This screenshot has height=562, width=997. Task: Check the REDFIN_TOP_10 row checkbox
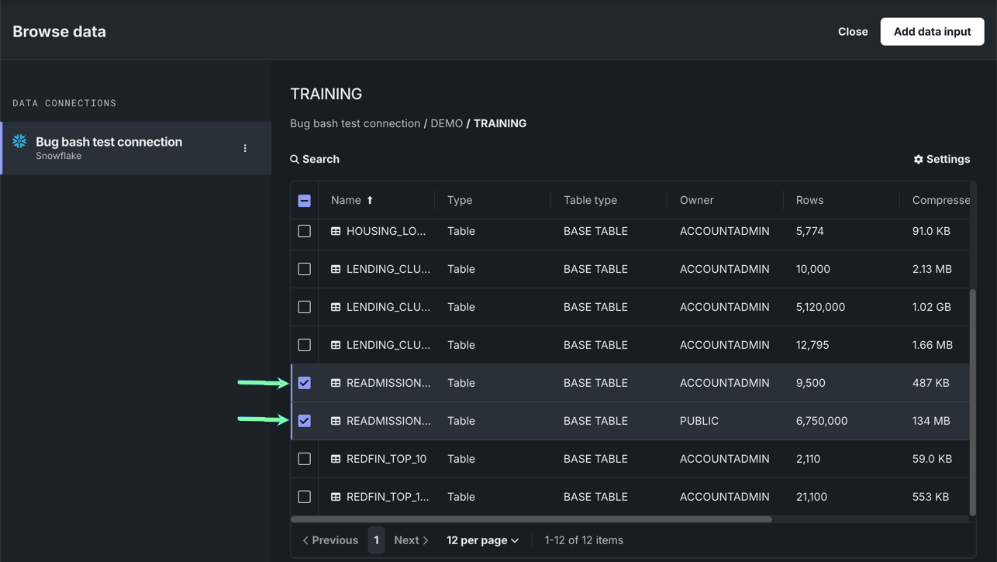pos(305,459)
